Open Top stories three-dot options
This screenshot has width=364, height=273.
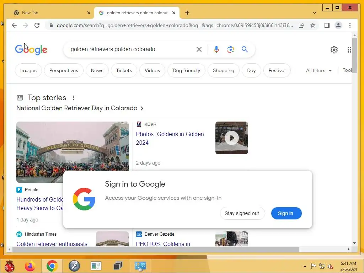pos(73,98)
